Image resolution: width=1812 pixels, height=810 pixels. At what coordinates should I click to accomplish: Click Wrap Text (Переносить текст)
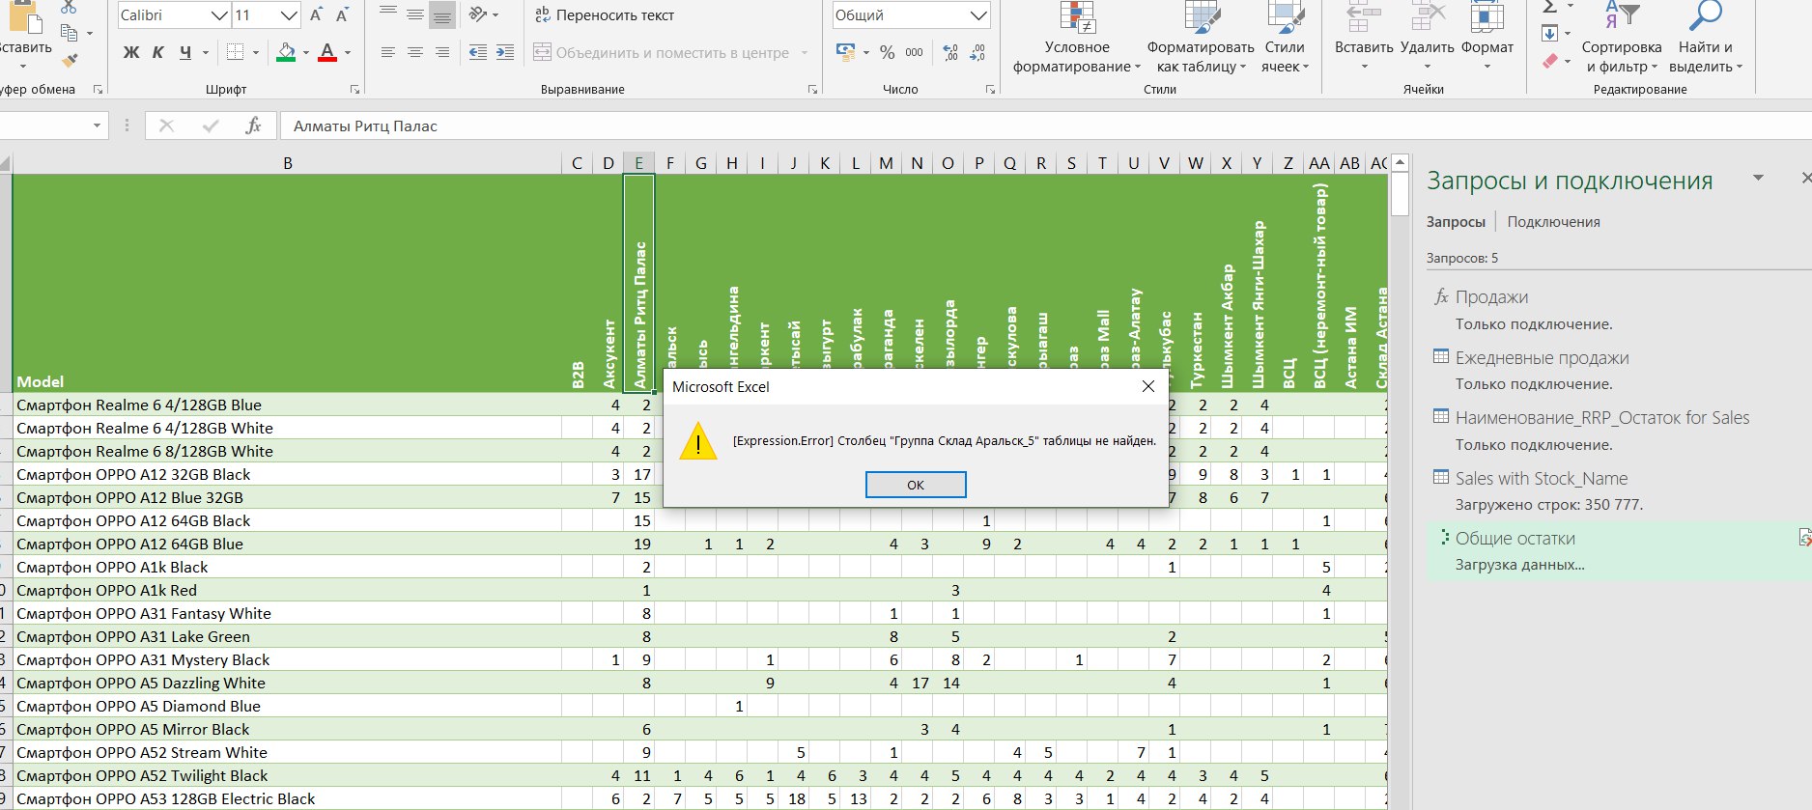[x=605, y=15]
